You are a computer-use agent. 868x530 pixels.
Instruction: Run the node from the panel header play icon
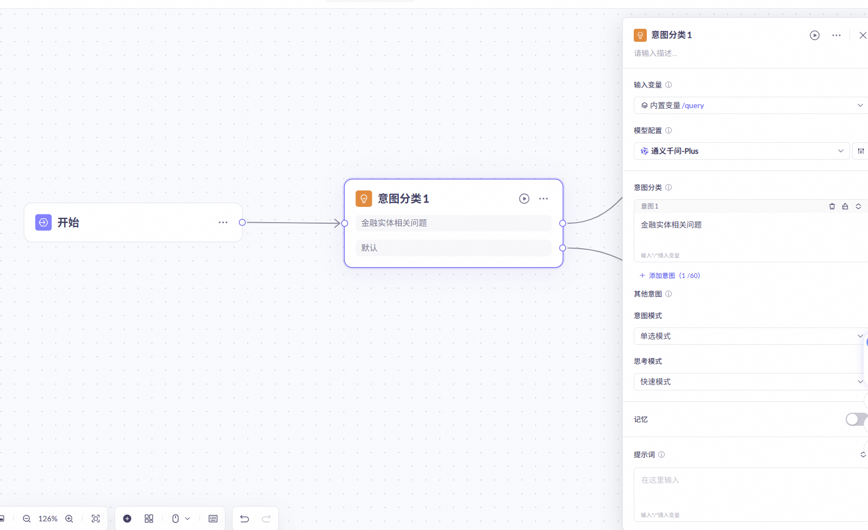pyautogui.click(x=815, y=35)
